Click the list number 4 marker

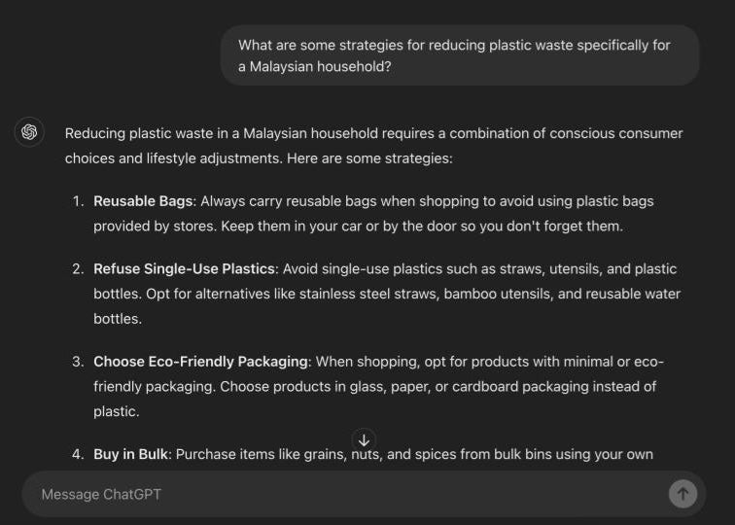[77, 454]
